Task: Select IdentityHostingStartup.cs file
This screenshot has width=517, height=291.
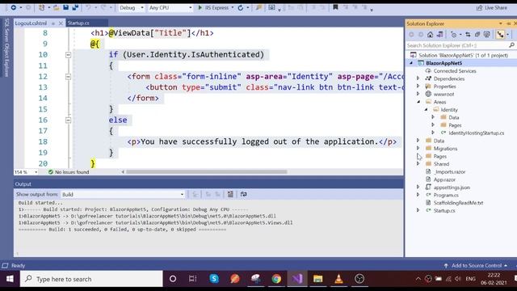Action: 476,133
